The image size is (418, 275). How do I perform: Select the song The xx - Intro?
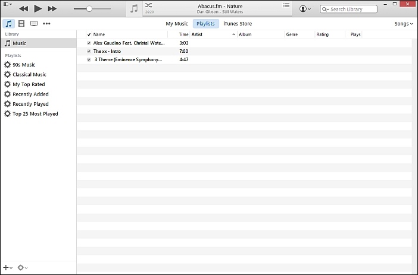tap(107, 51)
